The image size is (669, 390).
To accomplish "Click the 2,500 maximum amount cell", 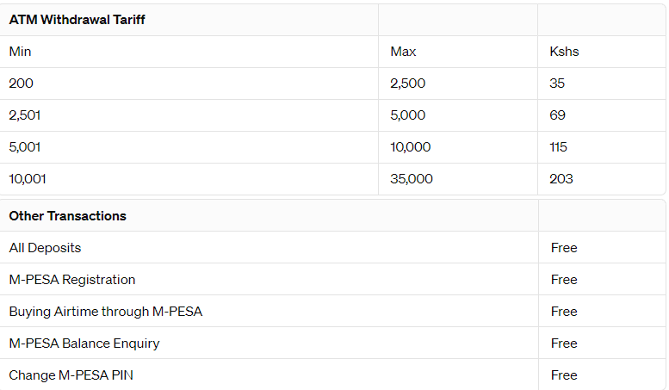I will (407, 84).
